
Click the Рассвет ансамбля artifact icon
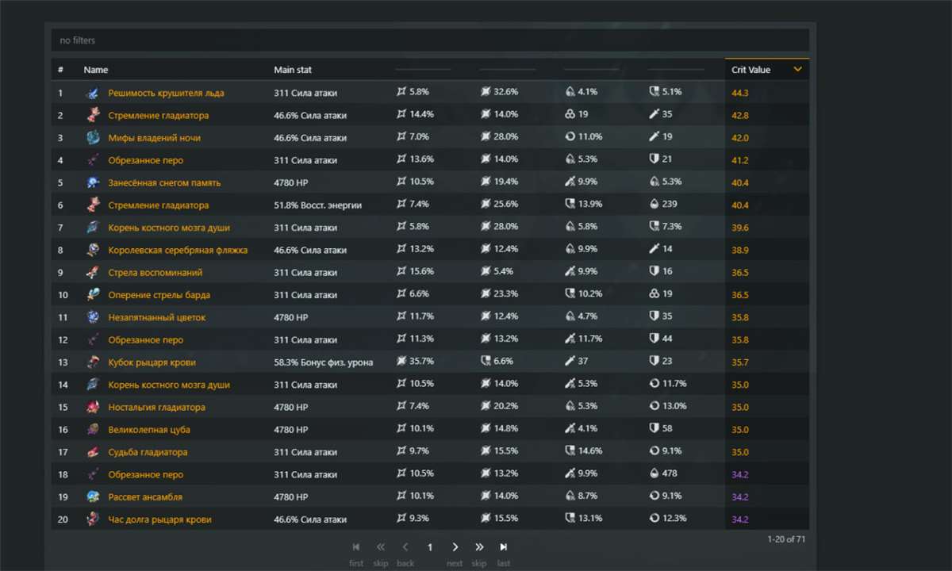tap(93, 497)
